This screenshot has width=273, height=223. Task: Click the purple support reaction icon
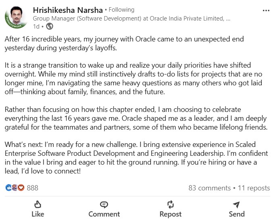(x=15, y=188)
